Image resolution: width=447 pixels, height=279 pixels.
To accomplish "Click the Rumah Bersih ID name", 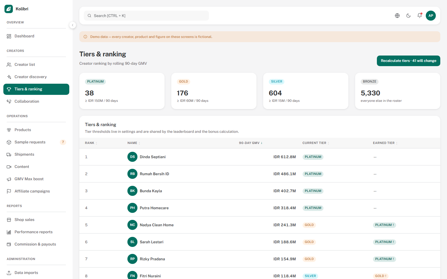I will coord(154,174).
